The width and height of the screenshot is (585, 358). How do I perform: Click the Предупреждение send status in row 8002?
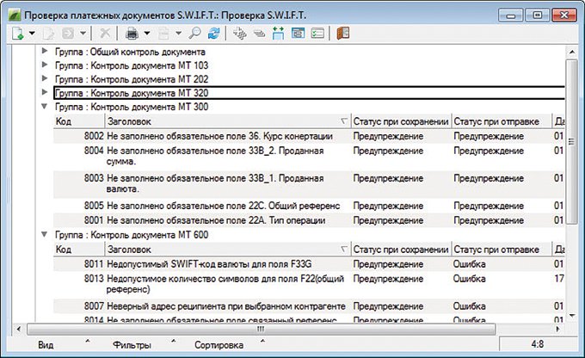coord(489,136)
